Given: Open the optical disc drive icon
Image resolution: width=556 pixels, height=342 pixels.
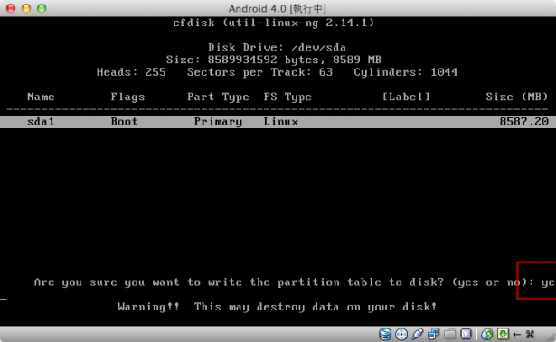Looking at the screenshot, I should (401, 334).
